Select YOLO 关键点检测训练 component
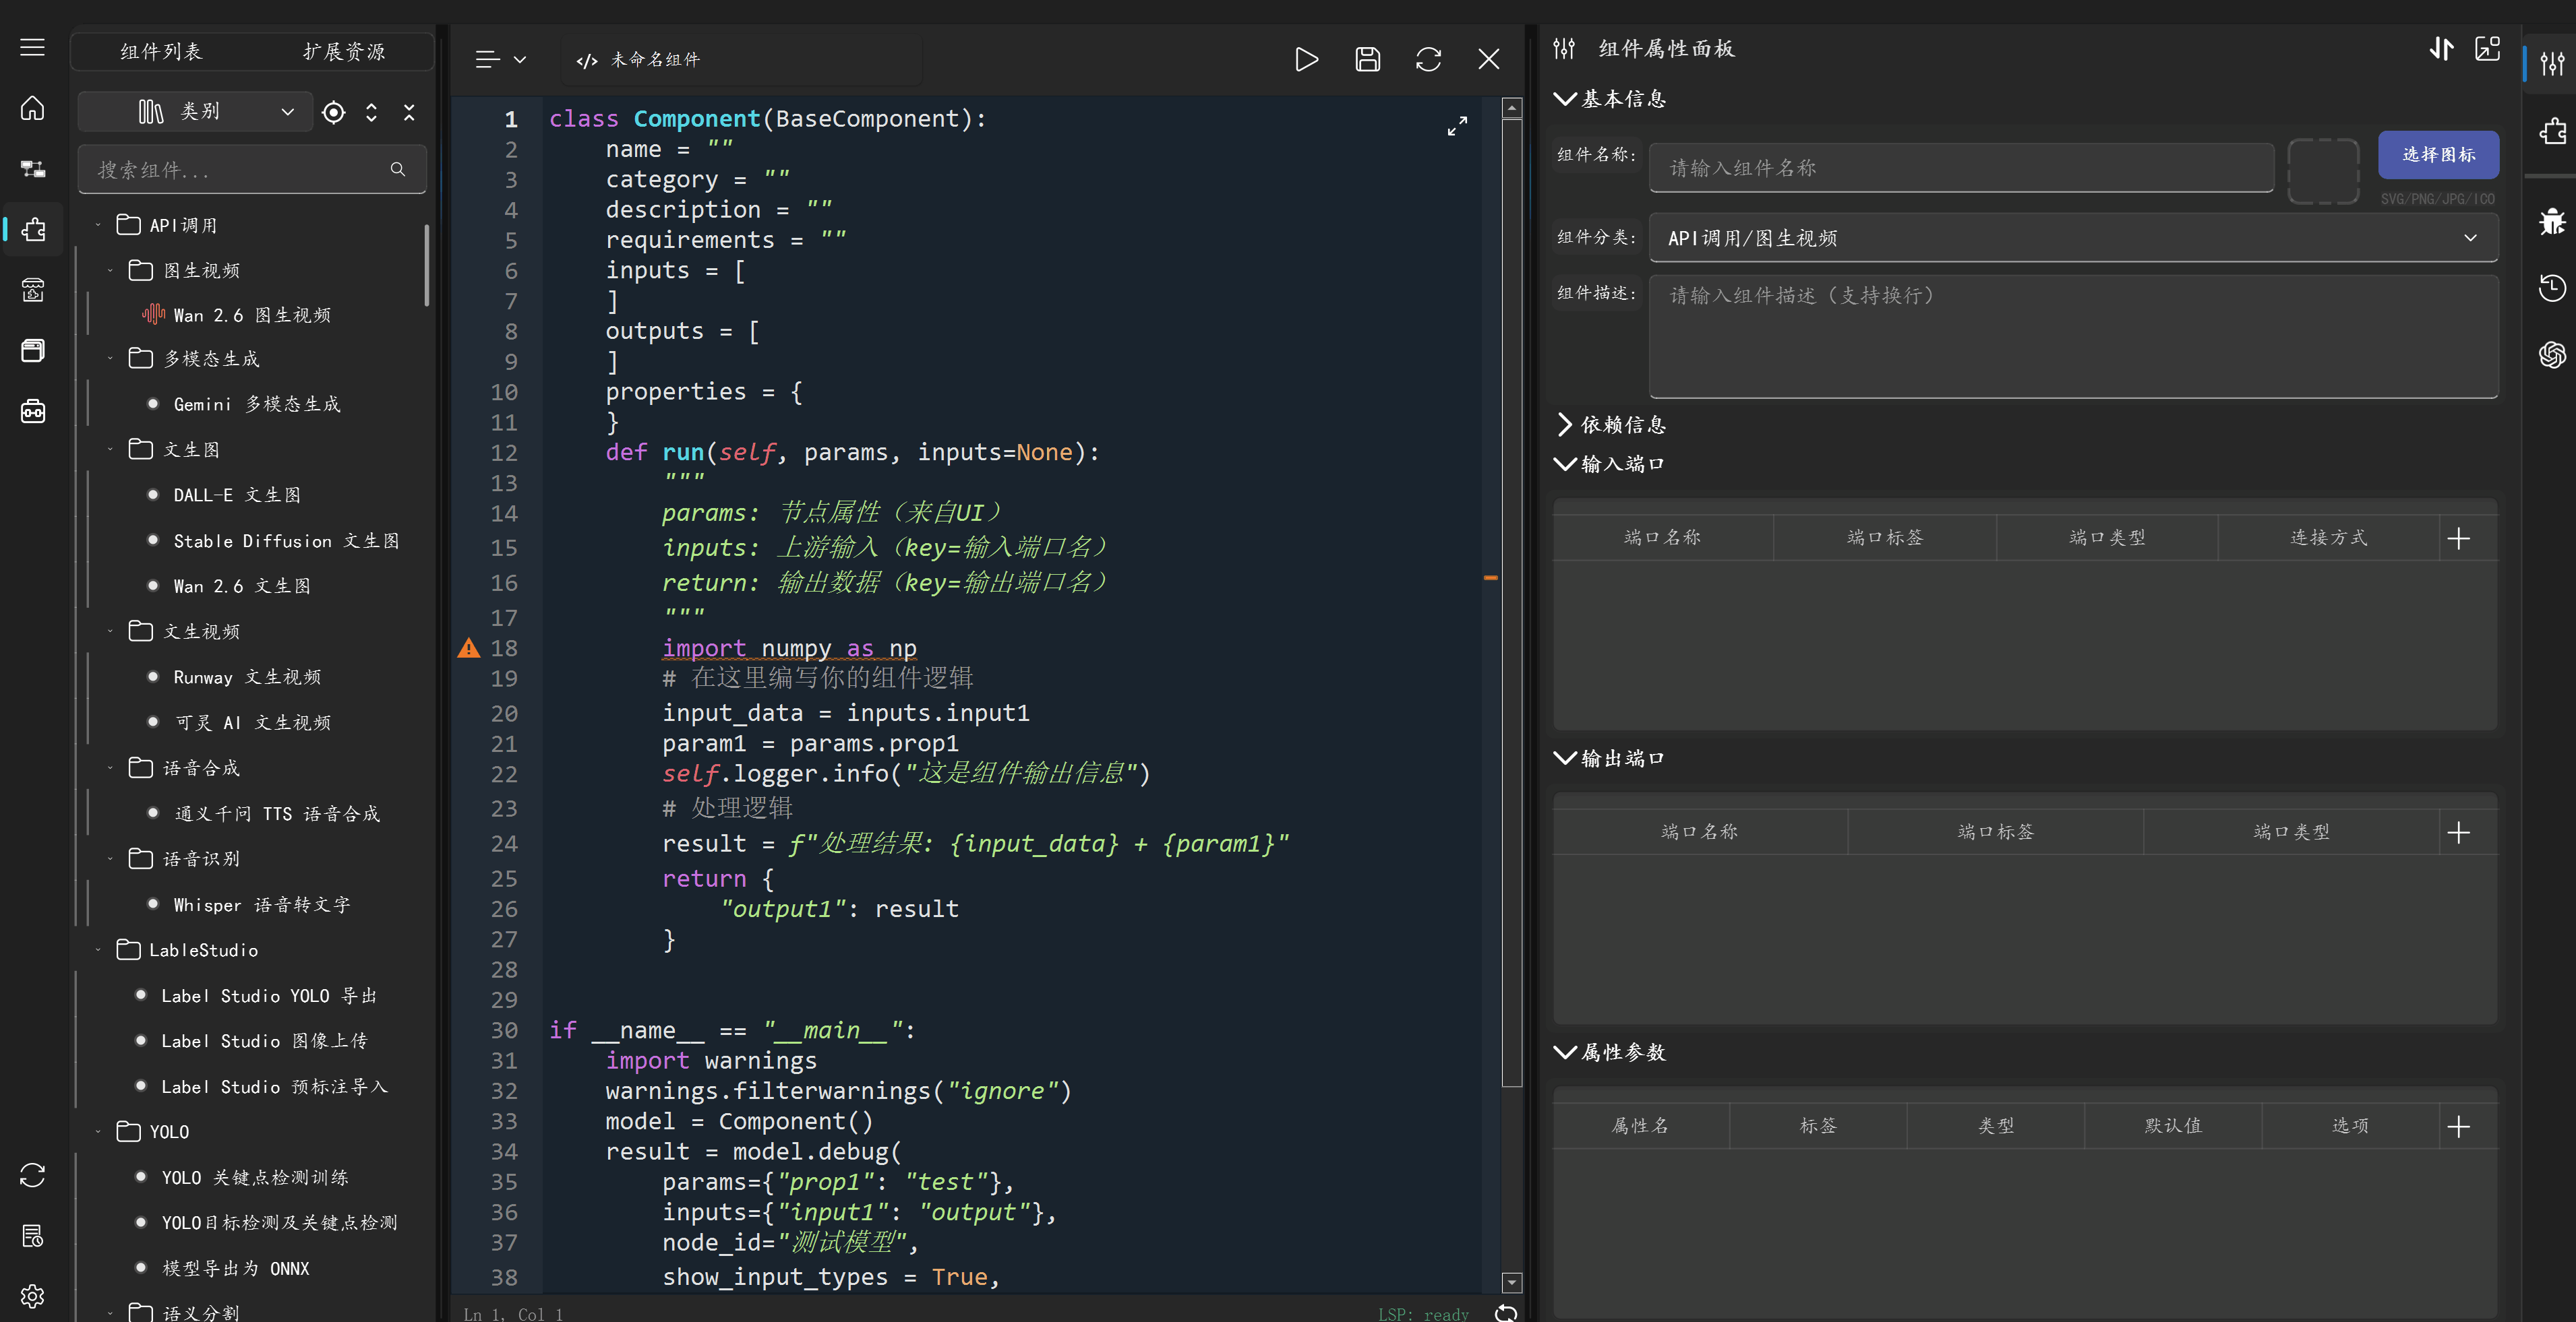Image resolution: width=2576 pixels, height=1322 pixels. (x=255, y=1177)
